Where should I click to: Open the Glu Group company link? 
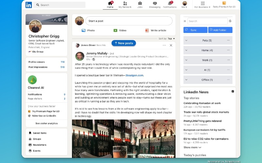point(36,52)
